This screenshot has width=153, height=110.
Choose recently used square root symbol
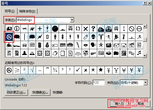[32, 70]
